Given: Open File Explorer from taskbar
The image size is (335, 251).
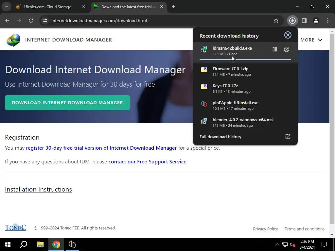Looking at the screenshot, I should [40, 244].
